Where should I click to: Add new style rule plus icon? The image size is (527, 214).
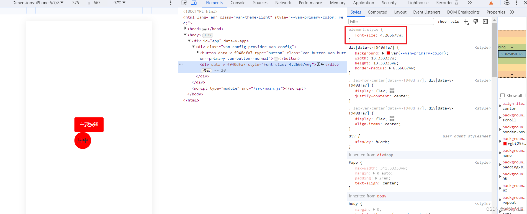pos(466,22)
